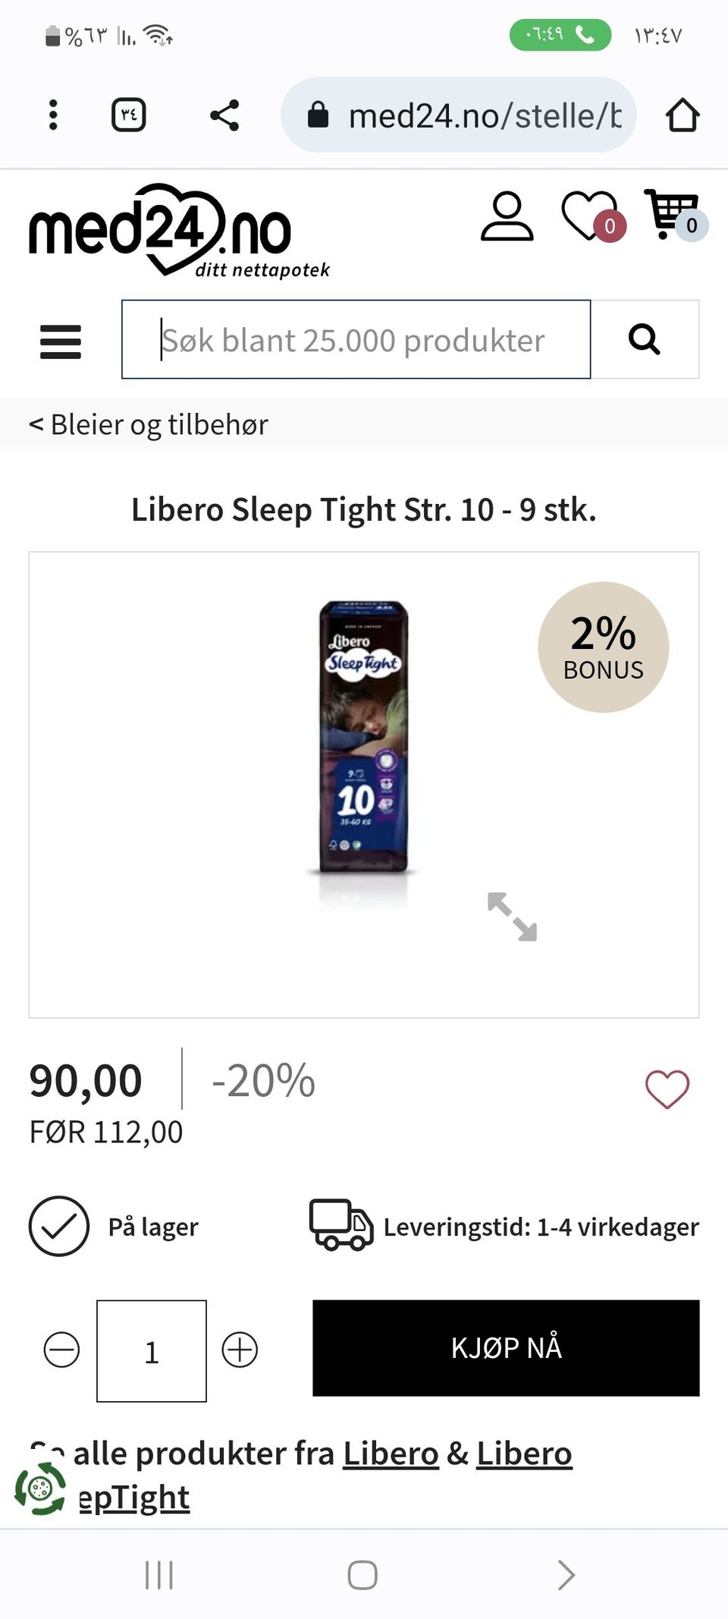This screenshot has width=728, height=1619.
Task: Tap the browser share icon
Action: tap(224, 115)
